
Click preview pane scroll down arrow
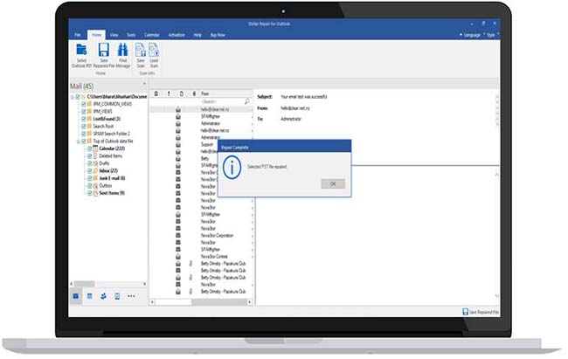496,296
